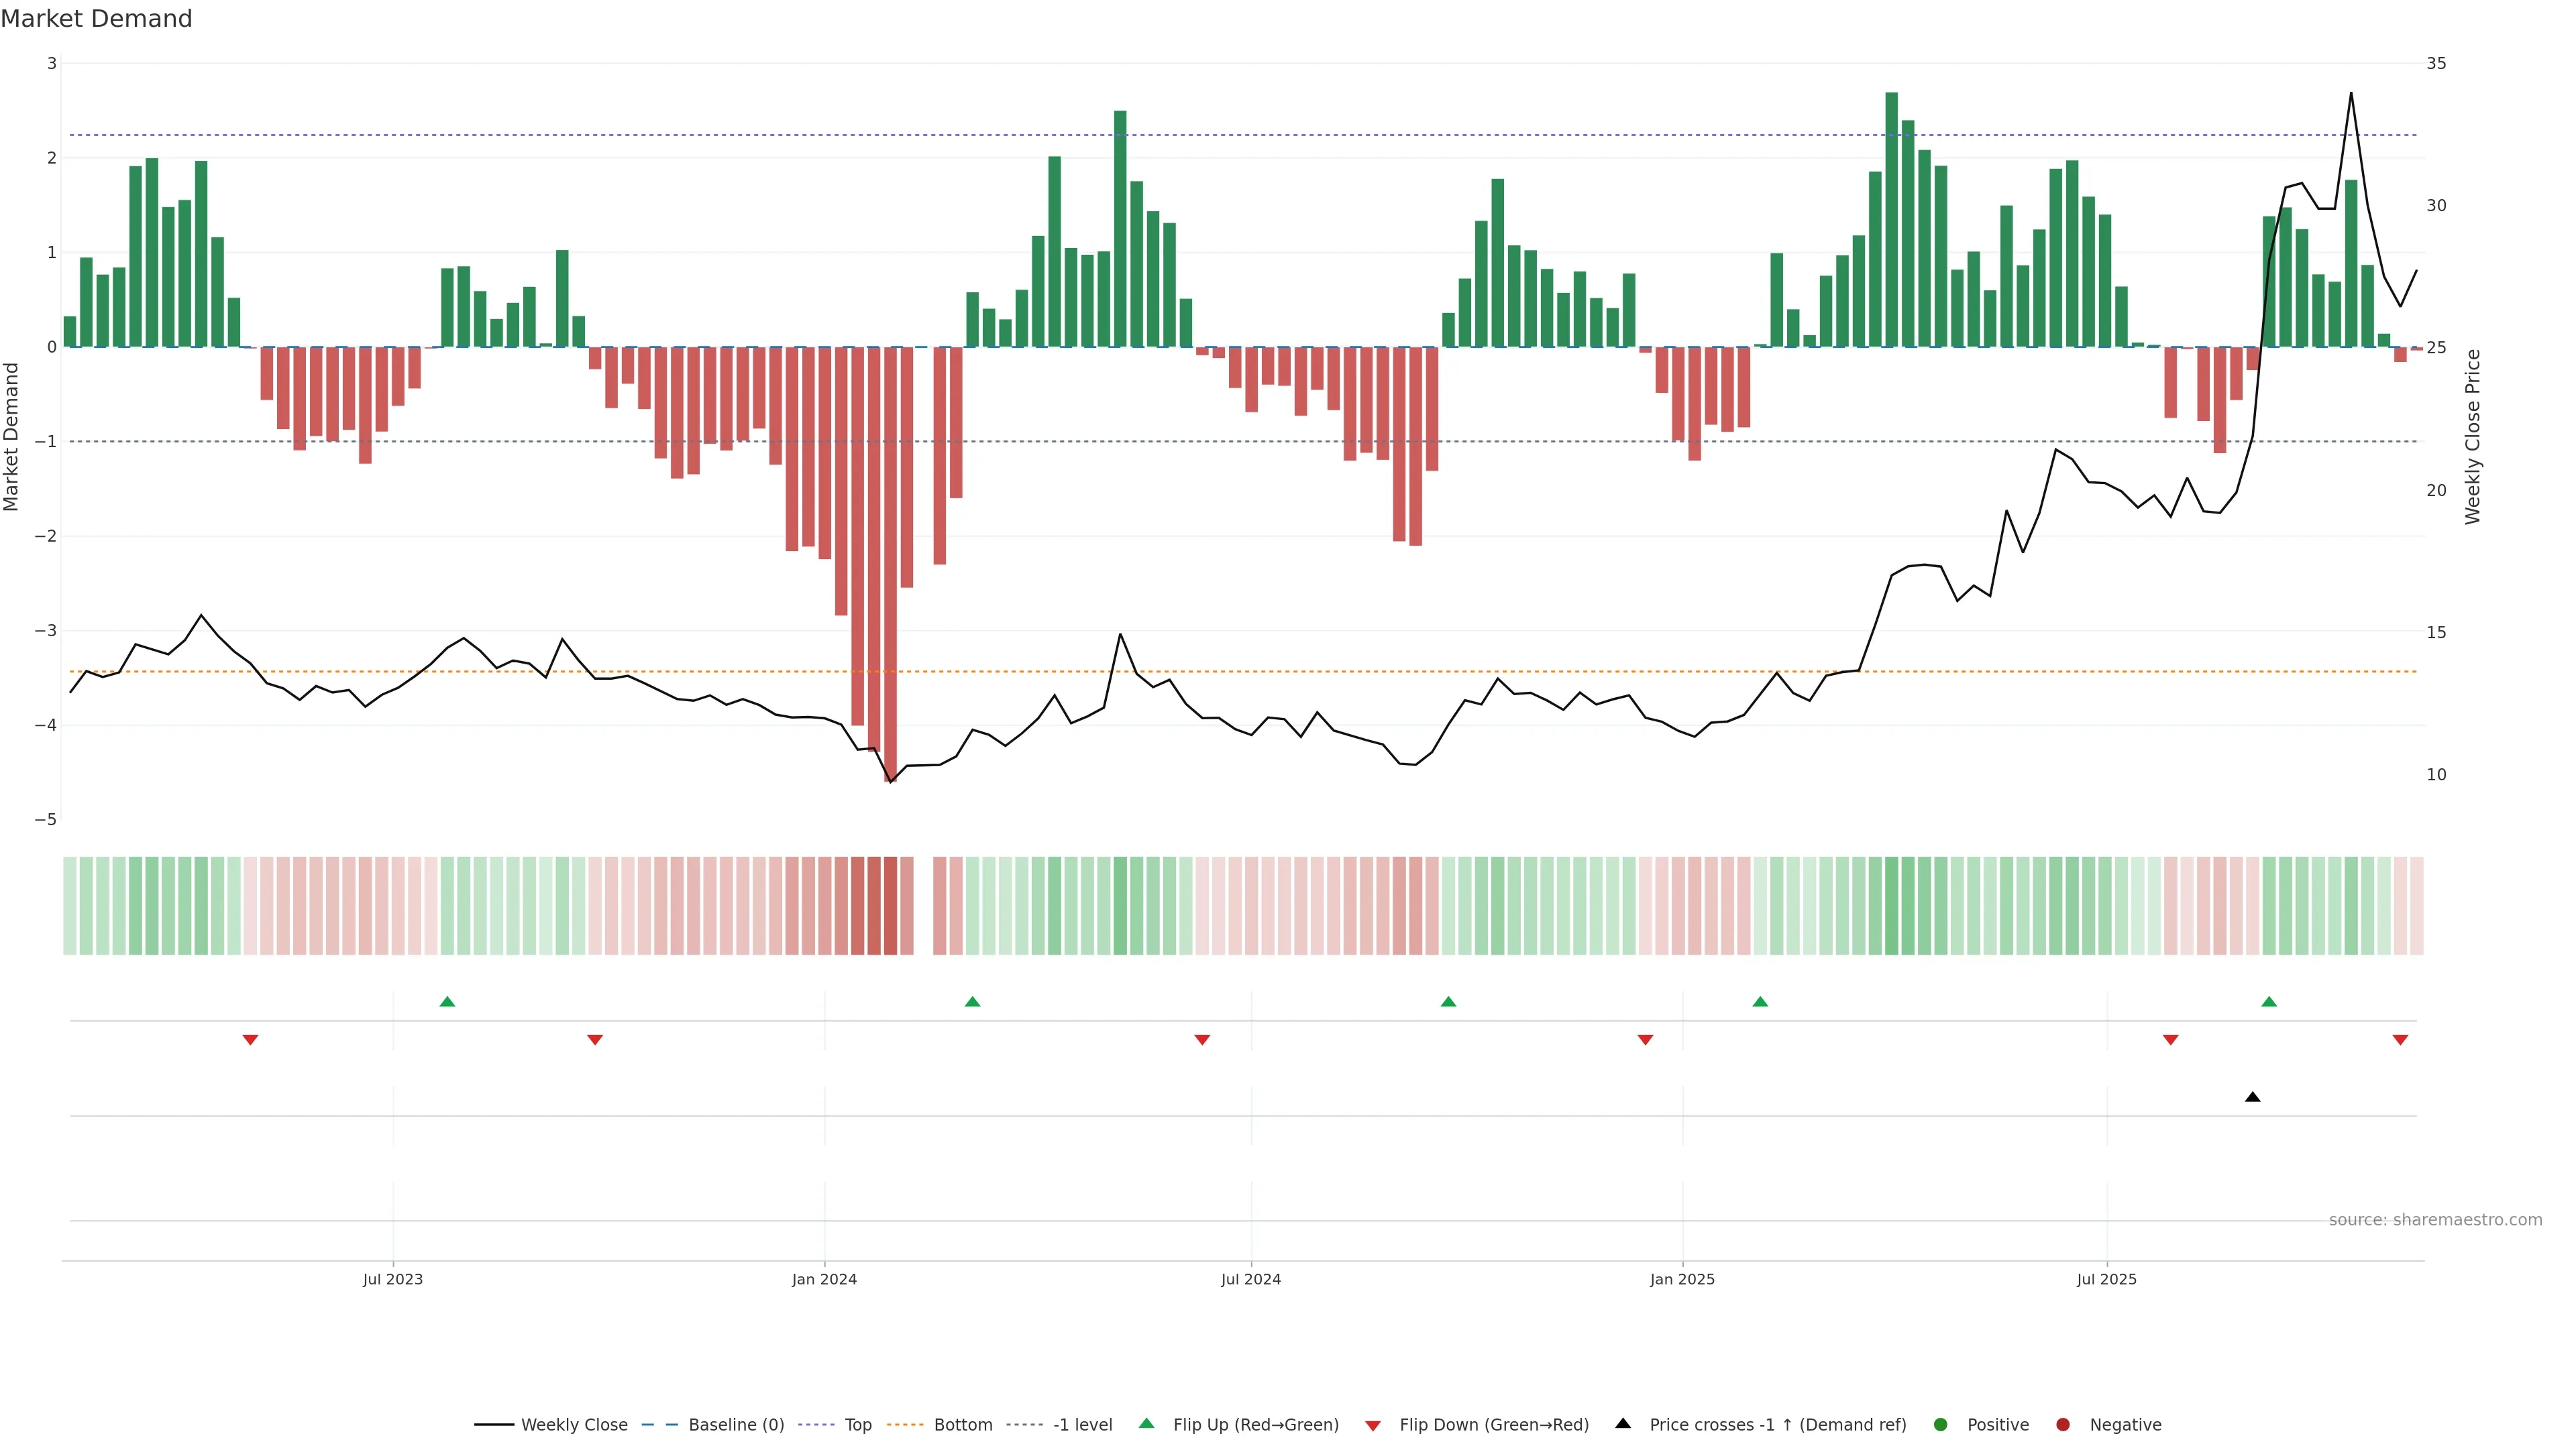Click red Flip Down legend triangle icon

[1373, 1425]
